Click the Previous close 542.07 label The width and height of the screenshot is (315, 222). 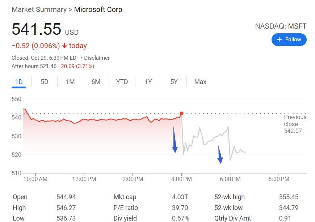click(295, 124)
